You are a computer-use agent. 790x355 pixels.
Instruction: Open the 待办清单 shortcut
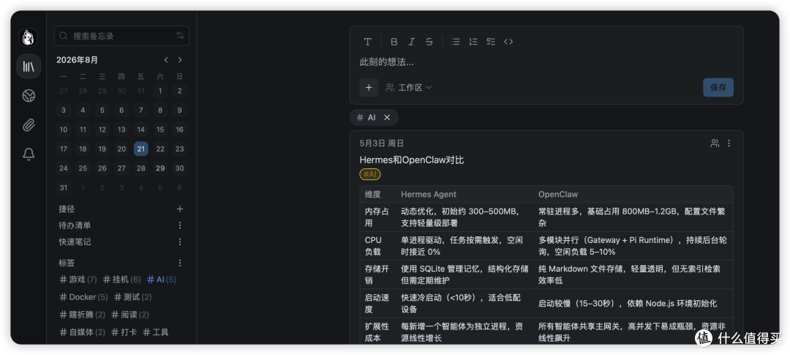(75, 225)
